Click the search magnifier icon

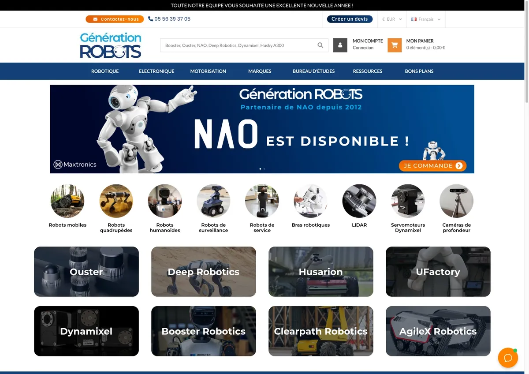click(x=320, y=45)
